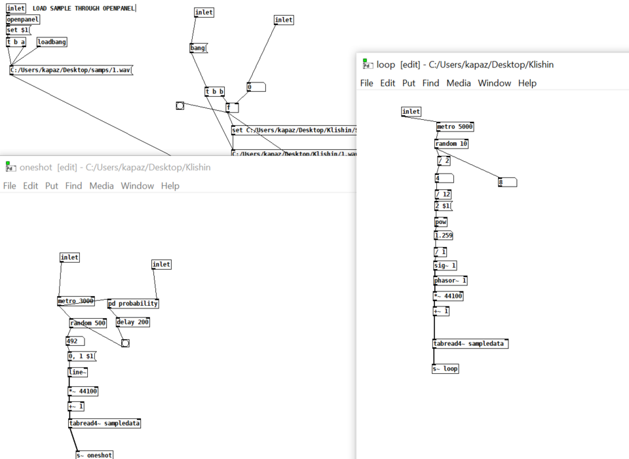629x459 pixels.
Task: Click the bang circle below delay 200
Action: [125, 343]
